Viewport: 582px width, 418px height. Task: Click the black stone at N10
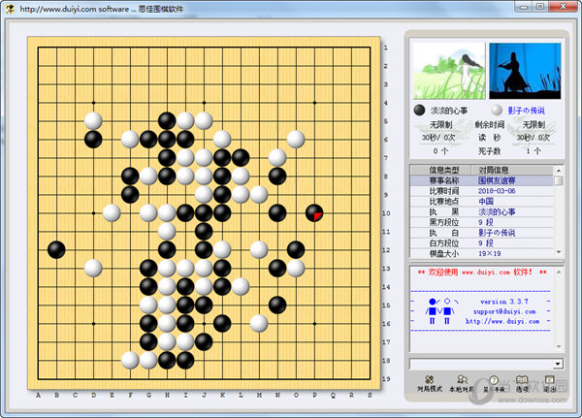(277, 213)
